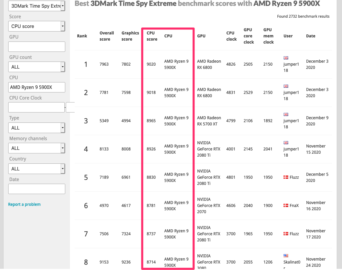Select CPU score 8965 in rank 3 row
Image resolution: width=342 pixels, height=270 pixels.
pos(151,121)
